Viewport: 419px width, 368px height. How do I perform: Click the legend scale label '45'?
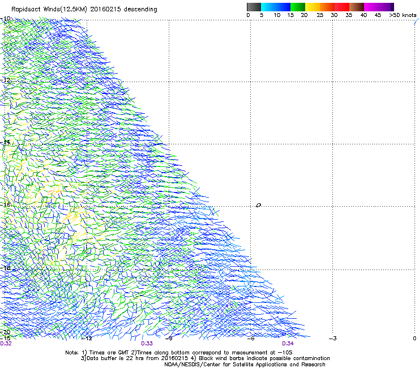[x=378, y=15]
